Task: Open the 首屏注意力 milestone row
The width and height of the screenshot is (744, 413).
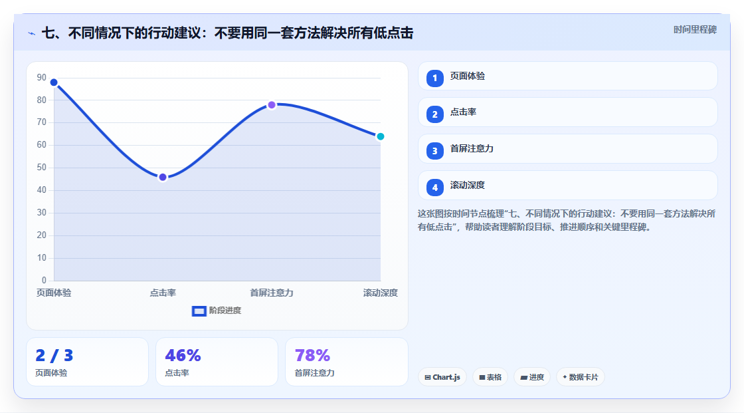Action: (x=567, y=149)
